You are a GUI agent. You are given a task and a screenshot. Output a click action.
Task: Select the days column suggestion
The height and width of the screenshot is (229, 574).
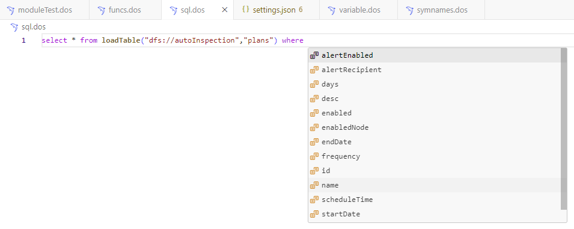[x=435, y=84]
